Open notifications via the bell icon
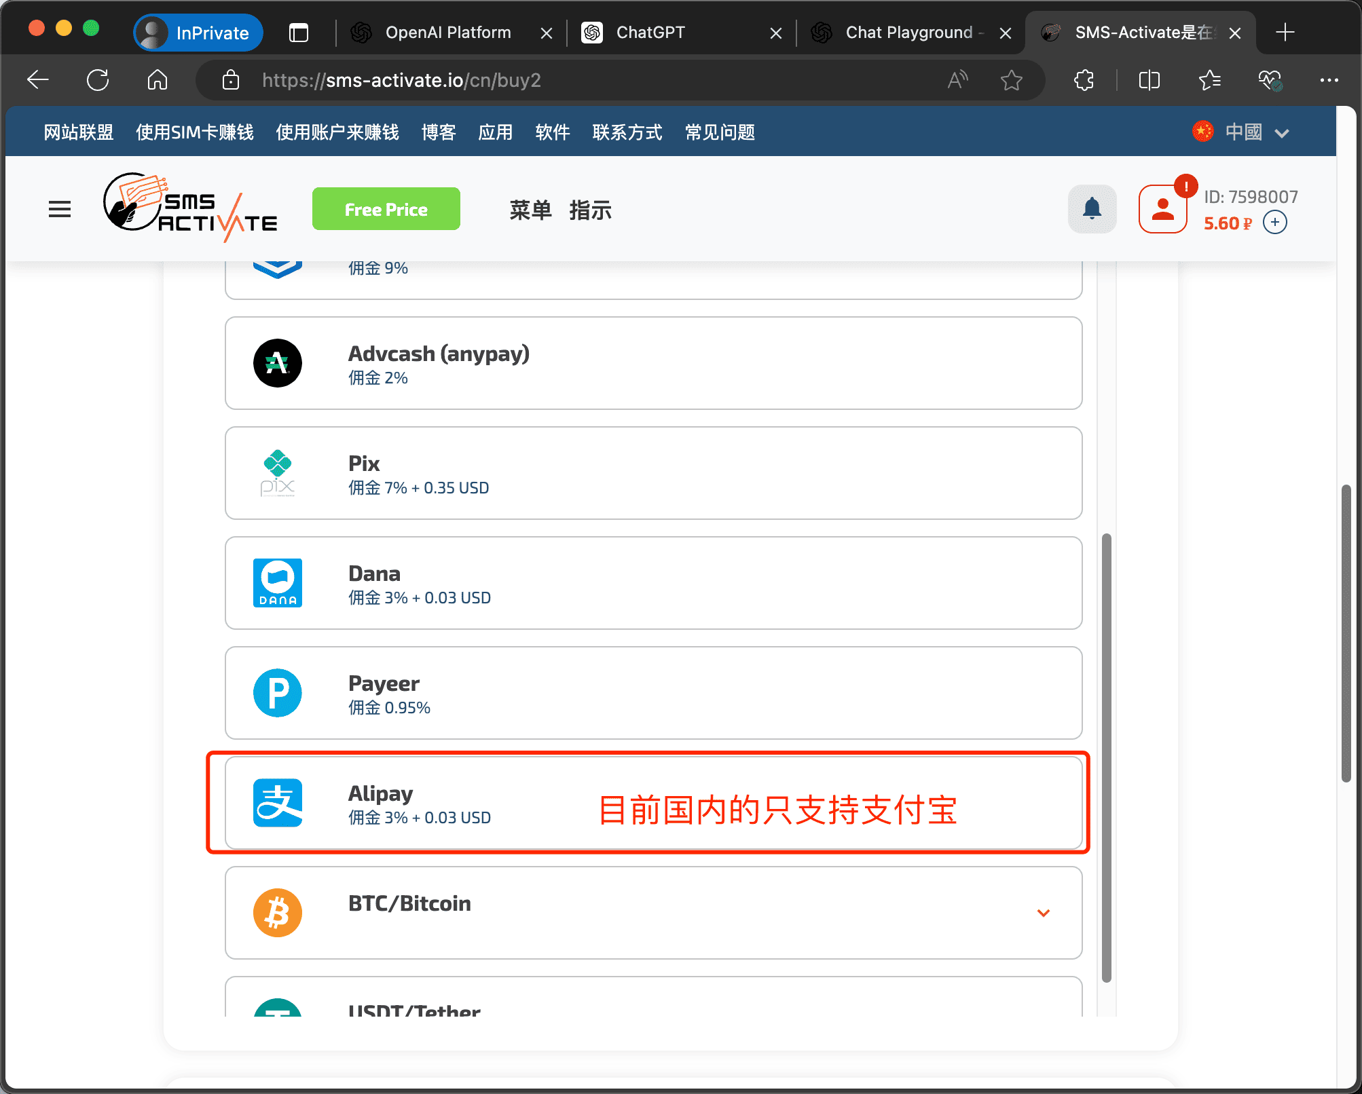This screenshot has width=1362, height=1094. [x=1092, y=208]
